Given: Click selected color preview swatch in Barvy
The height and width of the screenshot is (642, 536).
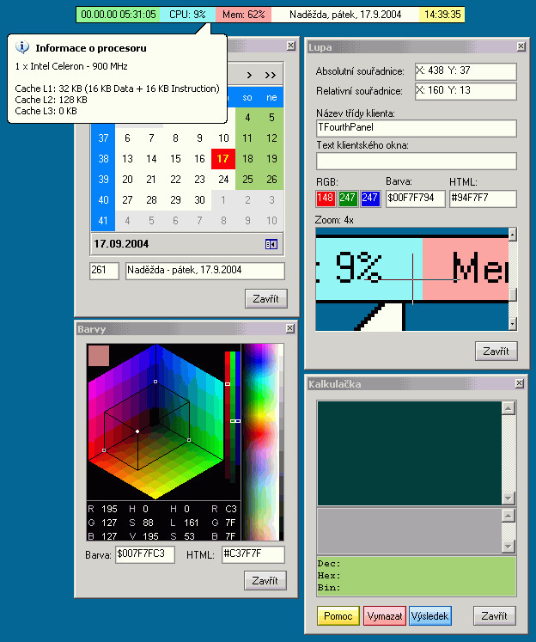Looking at the screenshot, I should [x=99, y=356].
